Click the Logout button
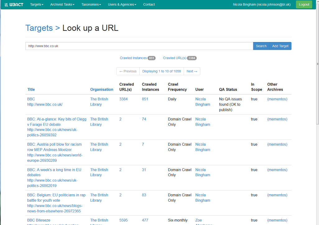Screen dimensions: 319x225 tap(304, 4)
